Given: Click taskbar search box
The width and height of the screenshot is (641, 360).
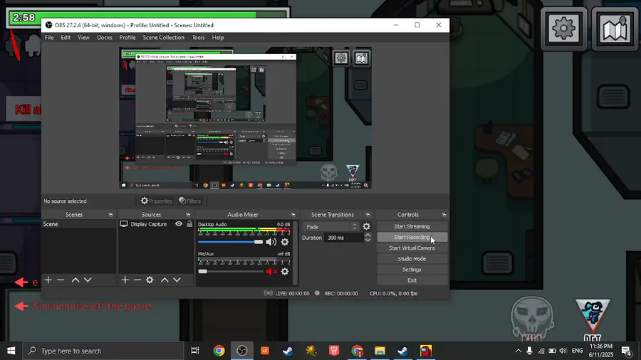Looking at the screenshot, I should (103, 351).
